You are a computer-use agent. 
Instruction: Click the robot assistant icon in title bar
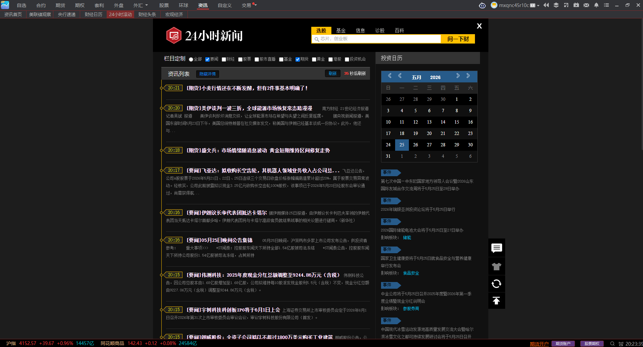(x=482, y=5)
